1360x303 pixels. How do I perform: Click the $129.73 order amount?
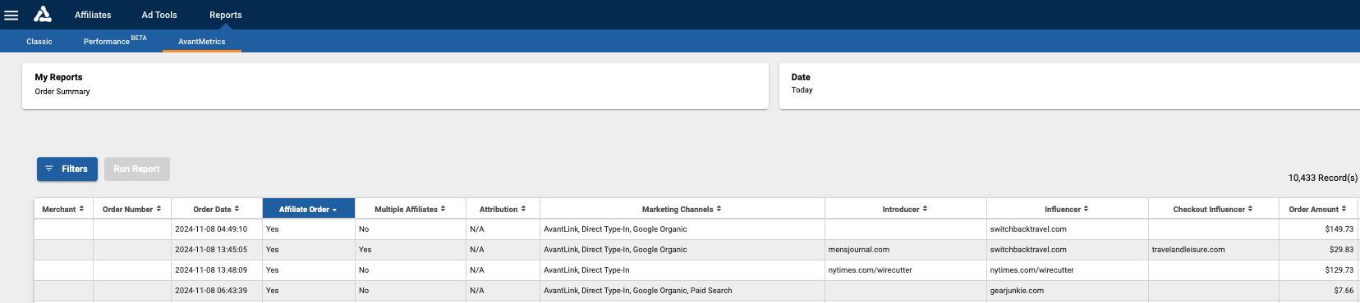click(x=1339, y=270)
